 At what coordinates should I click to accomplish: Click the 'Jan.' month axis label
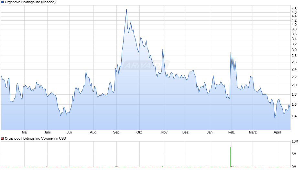(x=210, y=132)
